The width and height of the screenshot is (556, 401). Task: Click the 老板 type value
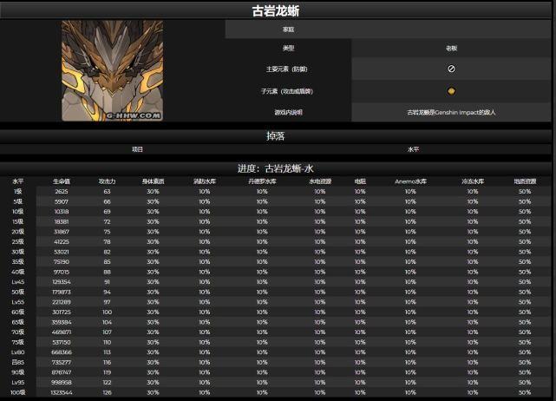[451, 48]
